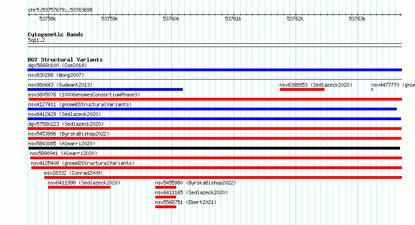Click the short red nsv6398953 bar
The height and width of the screenshot is (225, 415).
pos(302,89)
